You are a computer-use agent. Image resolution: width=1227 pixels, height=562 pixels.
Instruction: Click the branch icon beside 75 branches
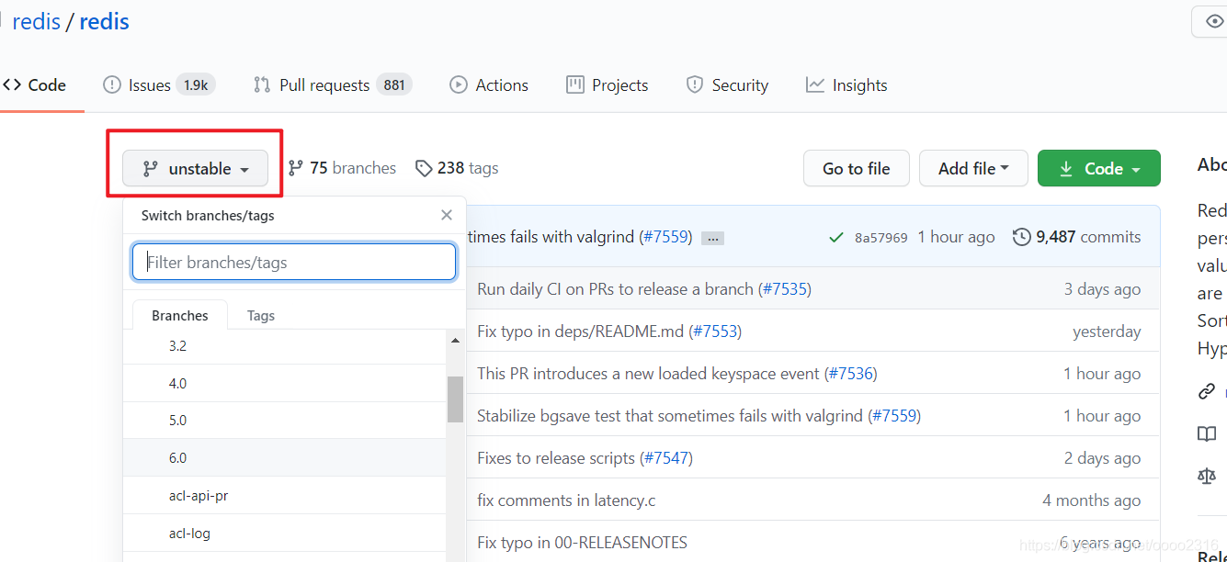point(296,168)
